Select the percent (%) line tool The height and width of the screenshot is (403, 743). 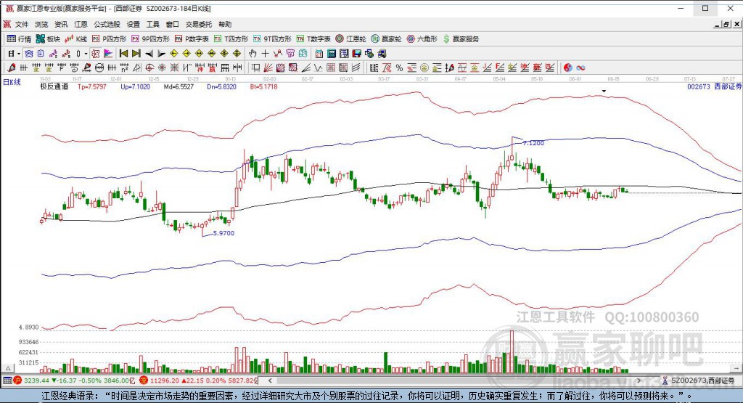(400, 68)
